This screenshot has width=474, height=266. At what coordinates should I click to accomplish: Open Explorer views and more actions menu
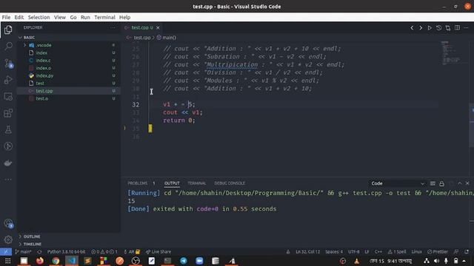coord(113,27)
